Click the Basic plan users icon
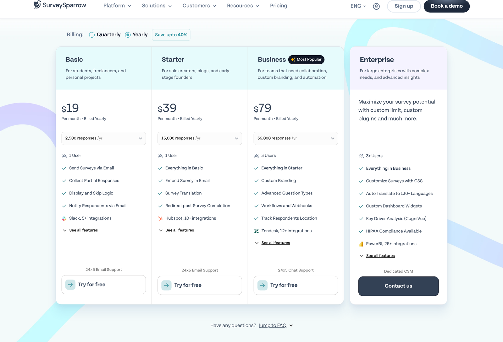The width and height of the screenshot is (503, 342). (64, 156)
